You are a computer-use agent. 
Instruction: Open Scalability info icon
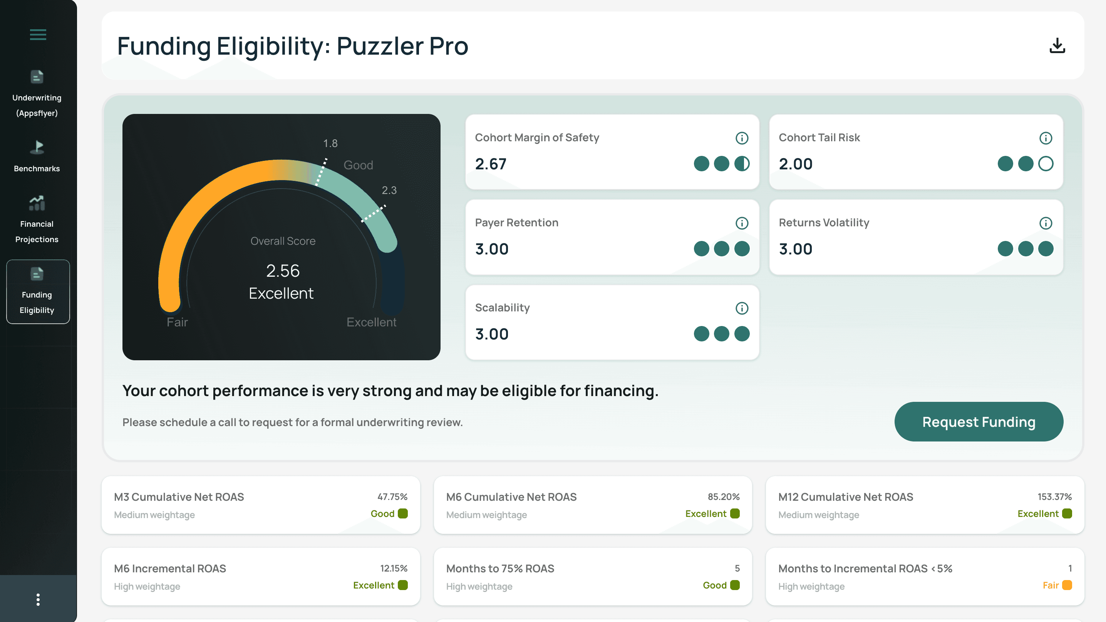pyautogui.click(x=741, y=308)
